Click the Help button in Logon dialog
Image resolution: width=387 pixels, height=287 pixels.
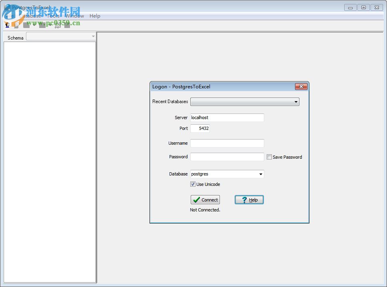[x=249, y=199]
